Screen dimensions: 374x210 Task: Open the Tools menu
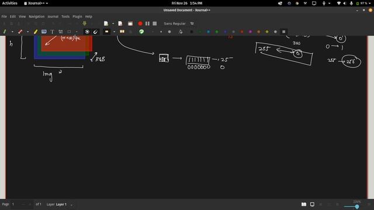[65, 16]
